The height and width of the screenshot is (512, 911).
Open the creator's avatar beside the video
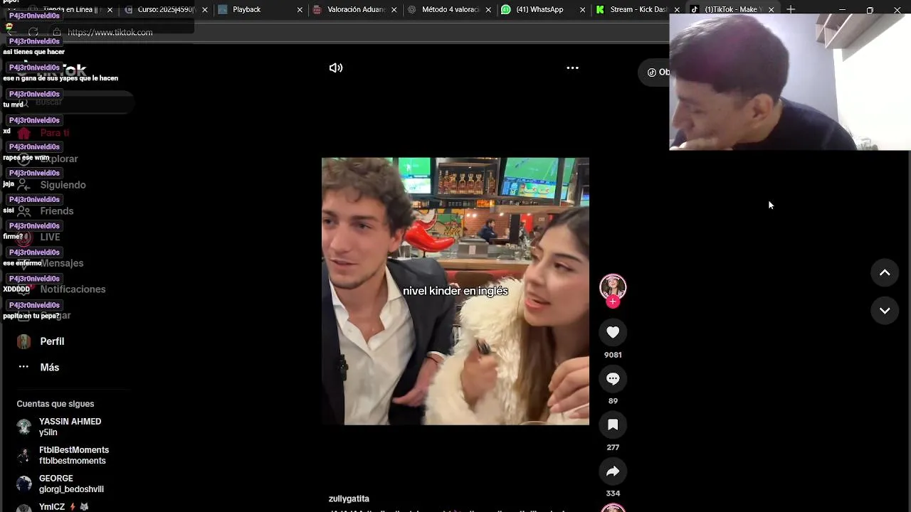pos(613,287)
